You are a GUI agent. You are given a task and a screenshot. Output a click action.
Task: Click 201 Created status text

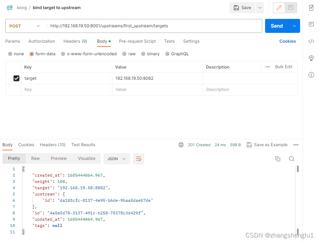point(199,145)
